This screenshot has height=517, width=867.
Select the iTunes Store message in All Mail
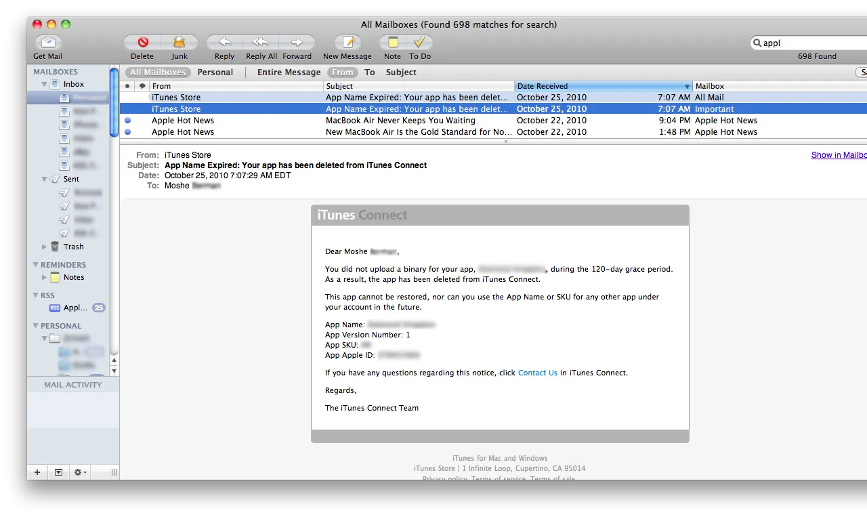tap(493, 98)
